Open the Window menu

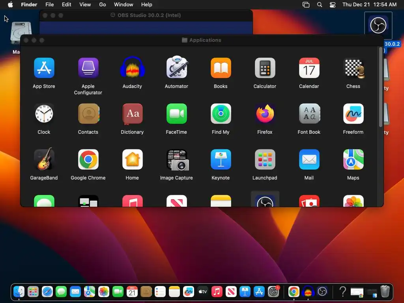[123, 4]
